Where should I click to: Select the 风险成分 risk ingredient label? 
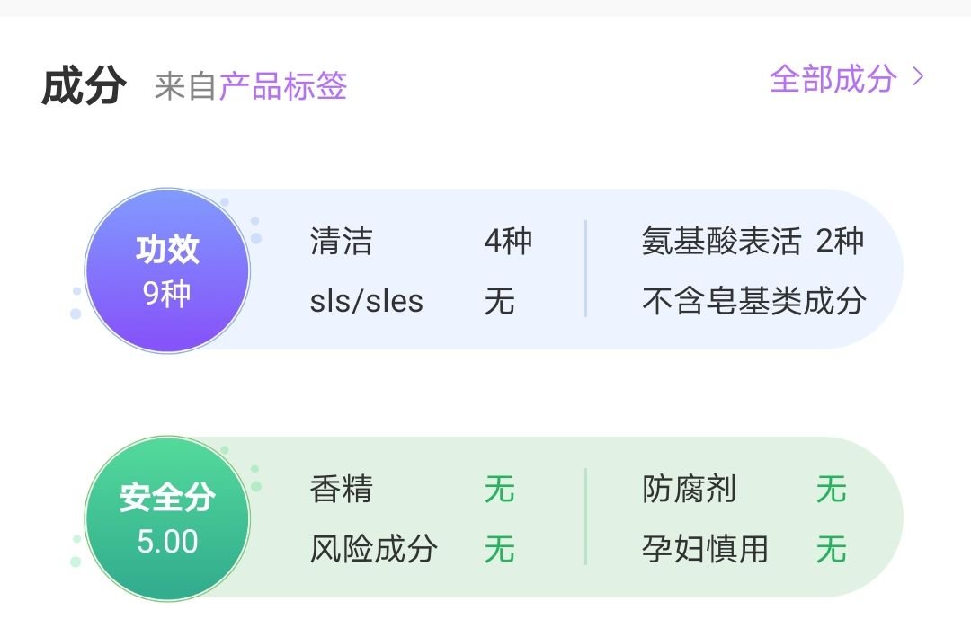pos(373,549)
